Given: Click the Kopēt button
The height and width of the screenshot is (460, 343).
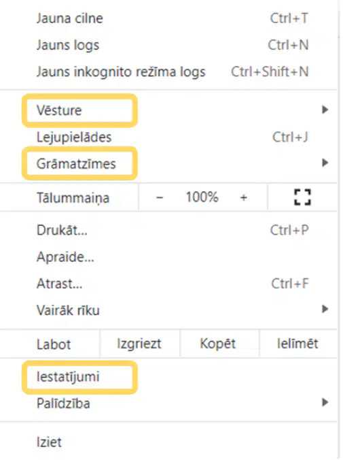Looking at the screenshot, I should pos(219,344).
